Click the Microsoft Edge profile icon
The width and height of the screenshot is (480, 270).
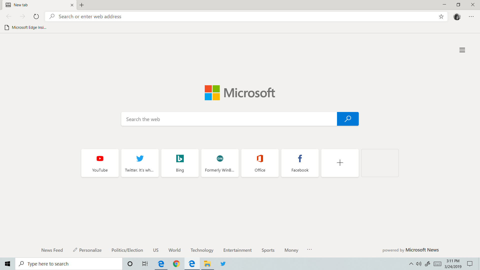tap(457, 16)
